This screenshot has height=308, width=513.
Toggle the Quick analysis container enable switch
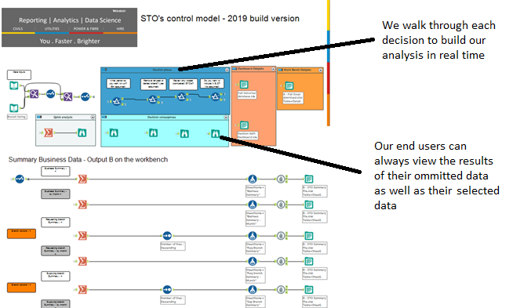tap(39, 117)
